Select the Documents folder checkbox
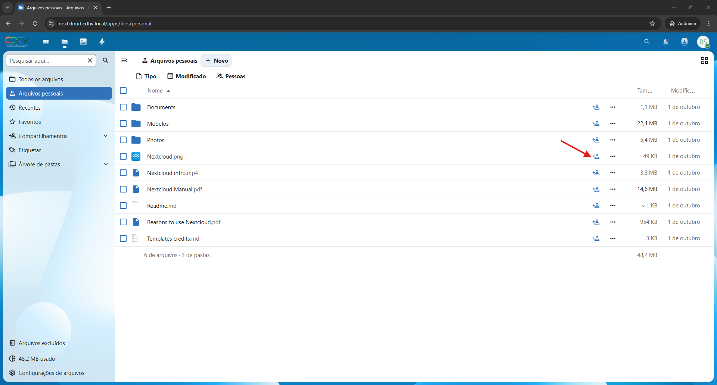717x385 pixels. click(x=123, y=107)
